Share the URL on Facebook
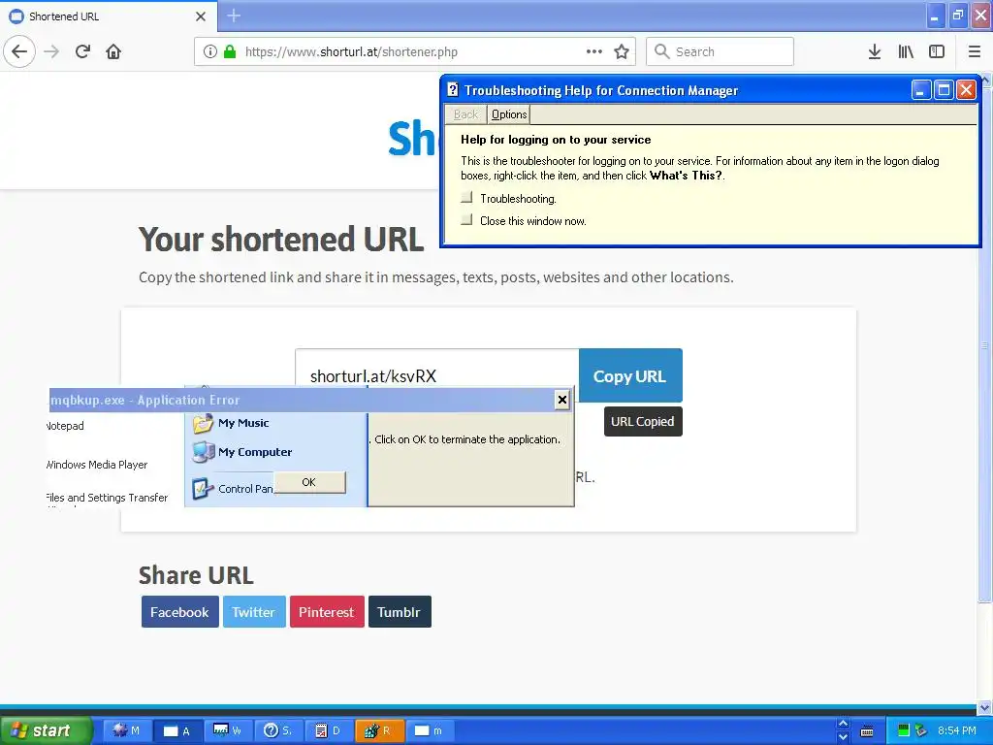Screen dimensions: 993x745 tap(179, 612)
